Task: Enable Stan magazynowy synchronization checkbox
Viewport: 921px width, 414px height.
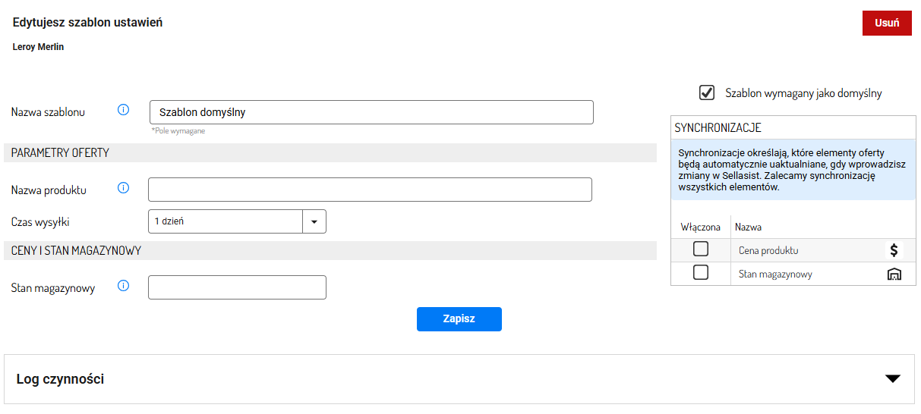Action: point(701,273)
